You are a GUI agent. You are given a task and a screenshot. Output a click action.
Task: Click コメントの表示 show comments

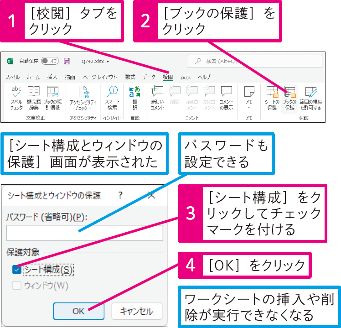[x=227, y=98]
